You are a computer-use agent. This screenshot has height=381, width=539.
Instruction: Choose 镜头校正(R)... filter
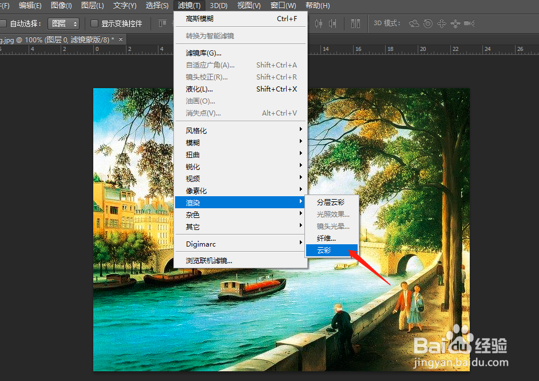240,77
